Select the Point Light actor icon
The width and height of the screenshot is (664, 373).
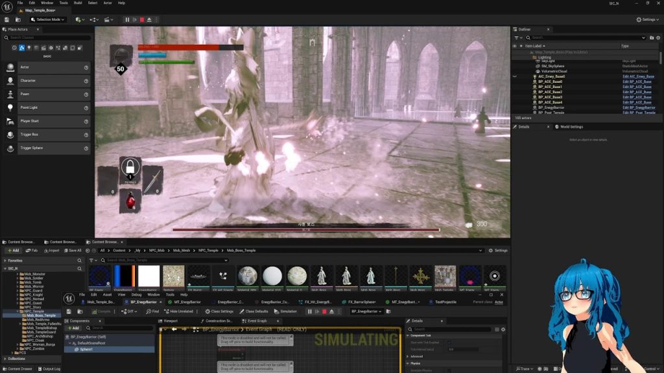[x=10, y=107]
